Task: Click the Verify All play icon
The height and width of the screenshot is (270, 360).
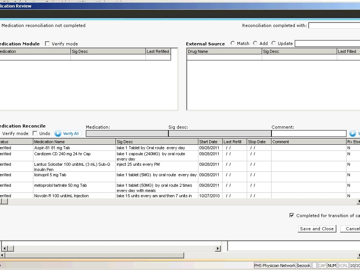Action: (x=58, y=133)
